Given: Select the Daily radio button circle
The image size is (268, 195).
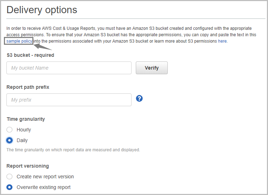Looking at the screenshot, I should [10, 140].
